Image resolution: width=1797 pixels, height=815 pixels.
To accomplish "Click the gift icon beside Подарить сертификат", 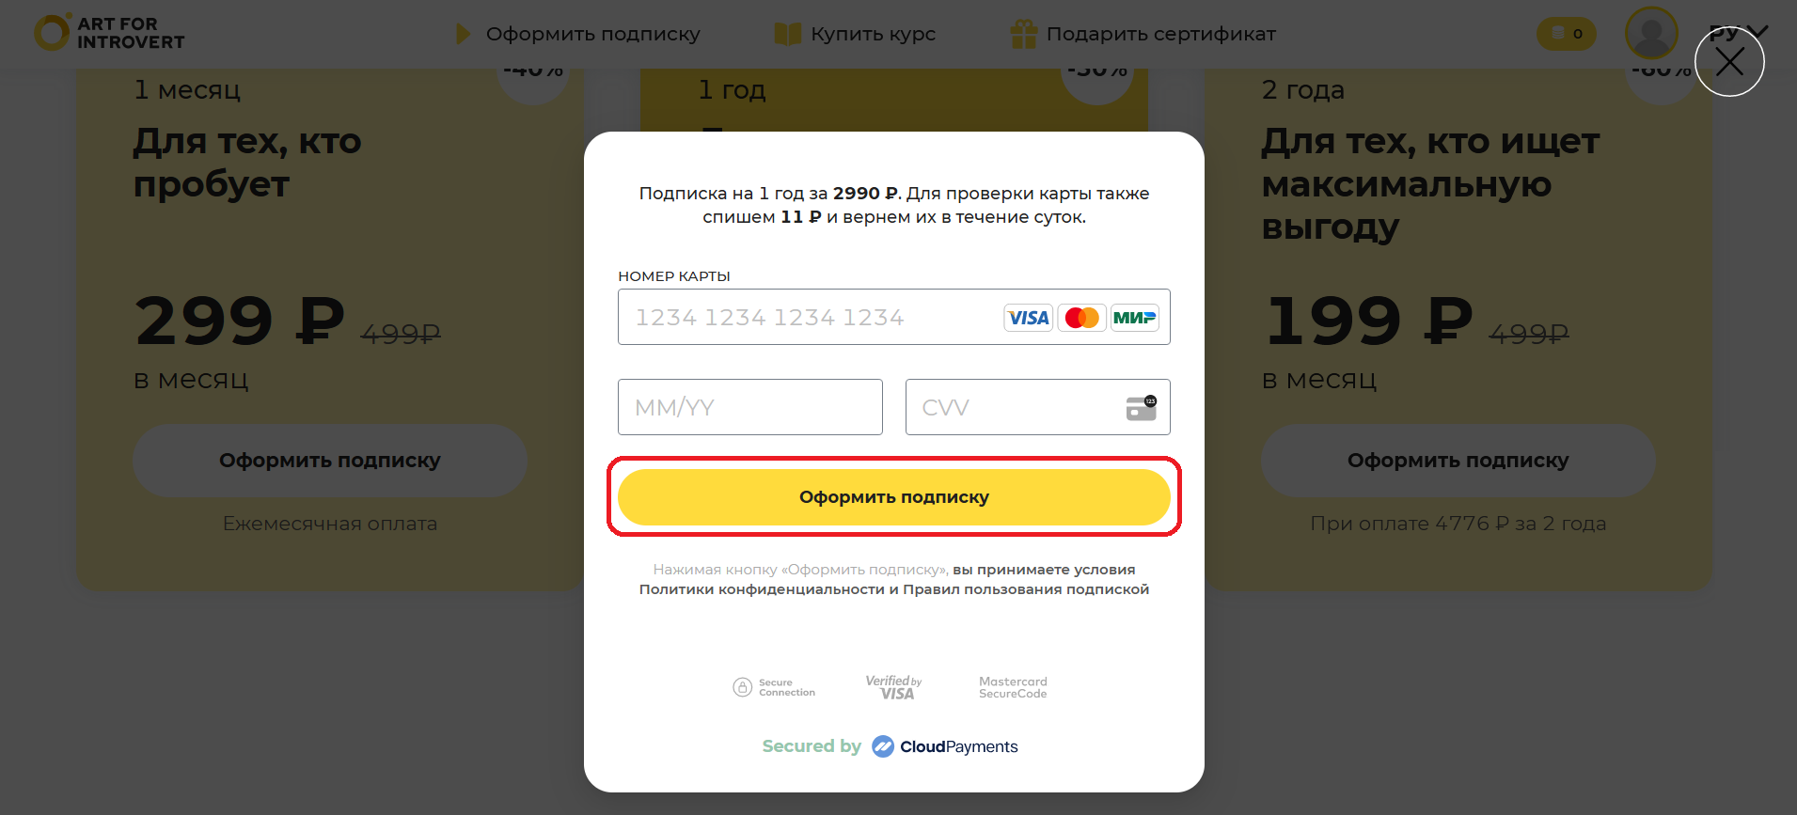I will tap(1023, 34).
